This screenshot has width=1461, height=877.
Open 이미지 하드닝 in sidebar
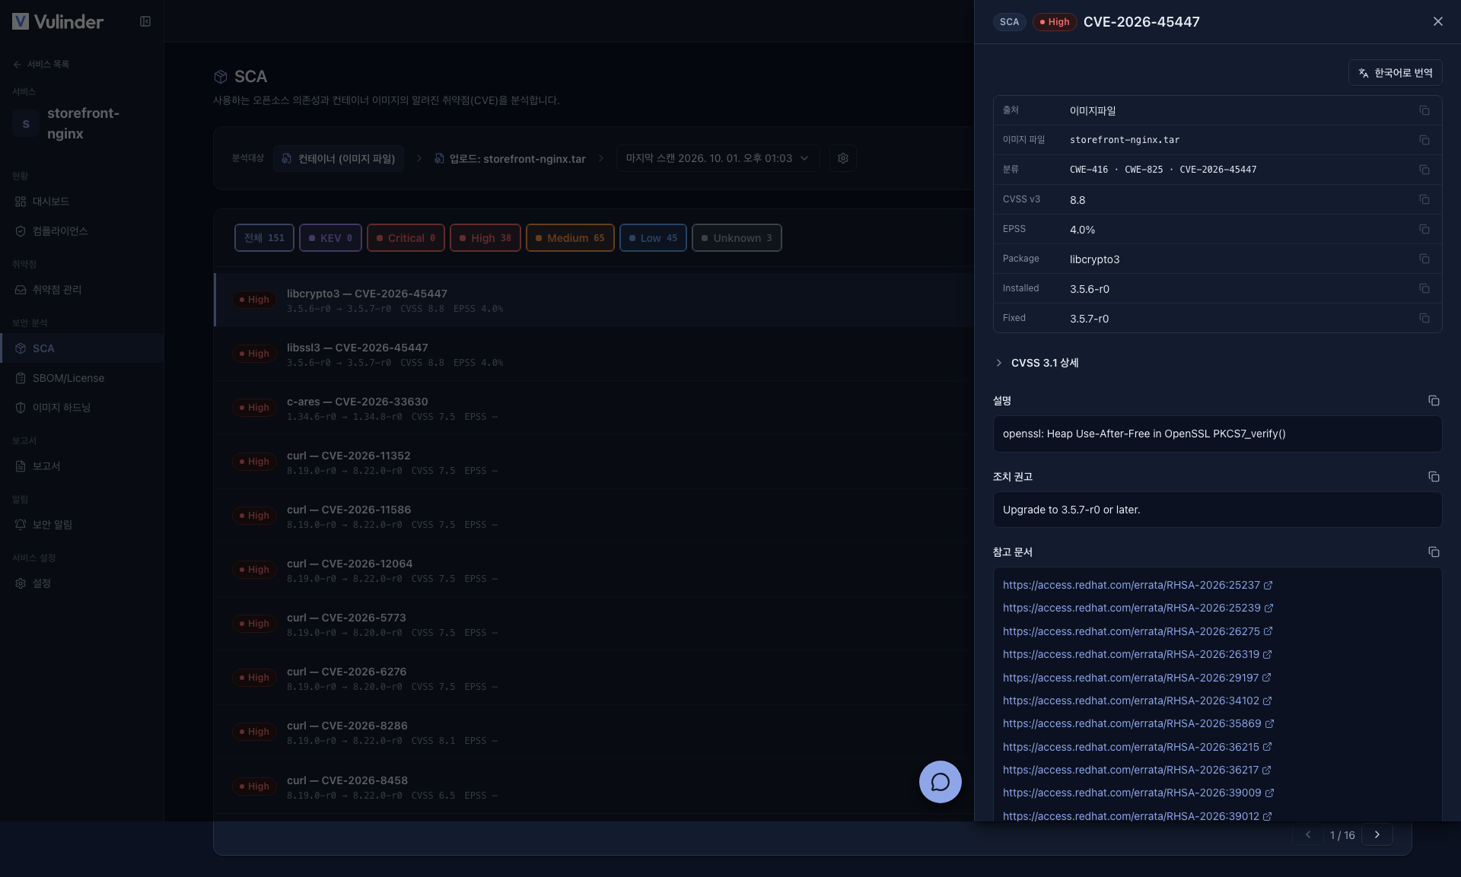[81, 408]
